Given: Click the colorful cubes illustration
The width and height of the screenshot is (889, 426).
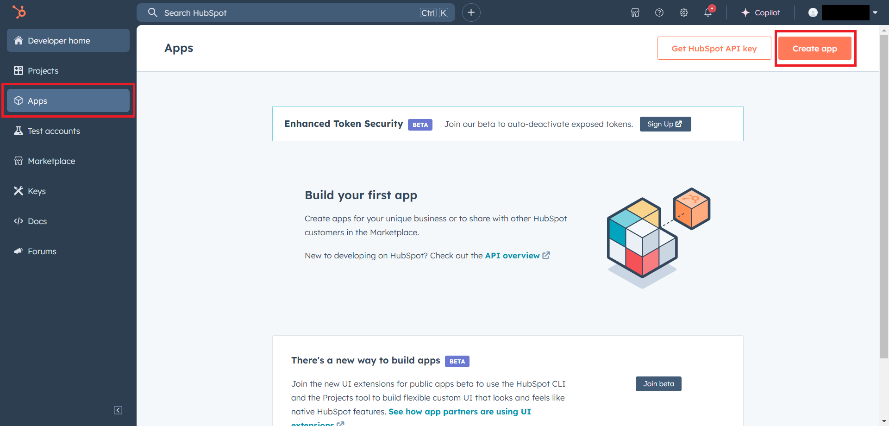Looking at the screenshot, I should (658, 238).
